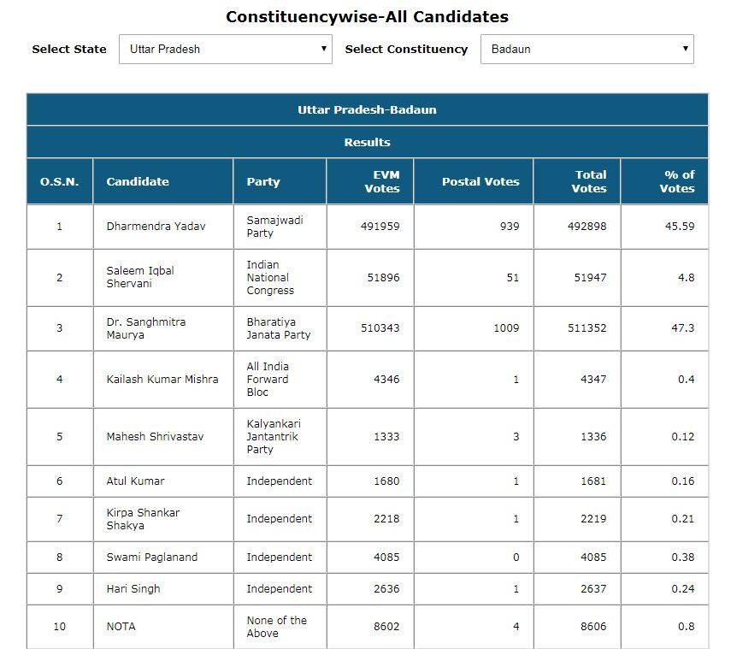Viewport: 731px width, 649px height.
Task: Click the Postal Votes column header
Action: click(480, 181)
